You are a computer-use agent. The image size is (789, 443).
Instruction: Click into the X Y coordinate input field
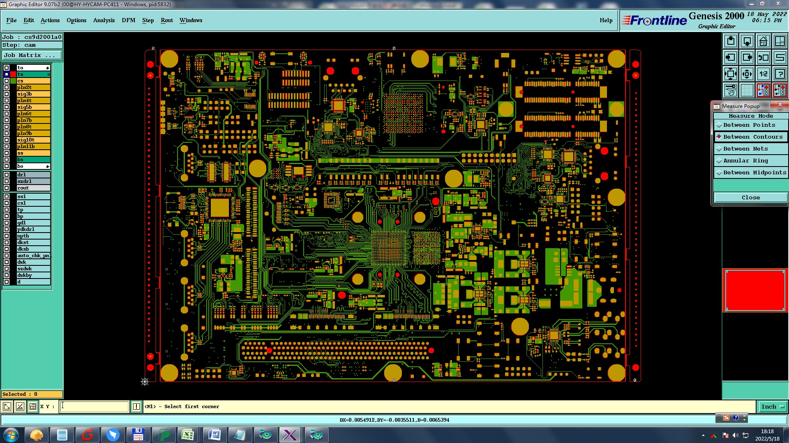click(95, 406)
